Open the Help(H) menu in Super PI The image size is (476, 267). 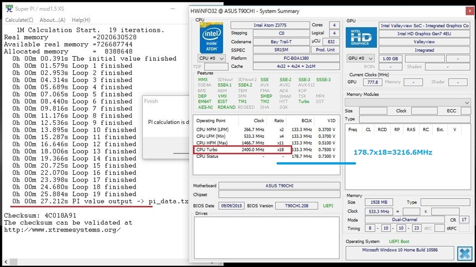click(x=81, y=20)
